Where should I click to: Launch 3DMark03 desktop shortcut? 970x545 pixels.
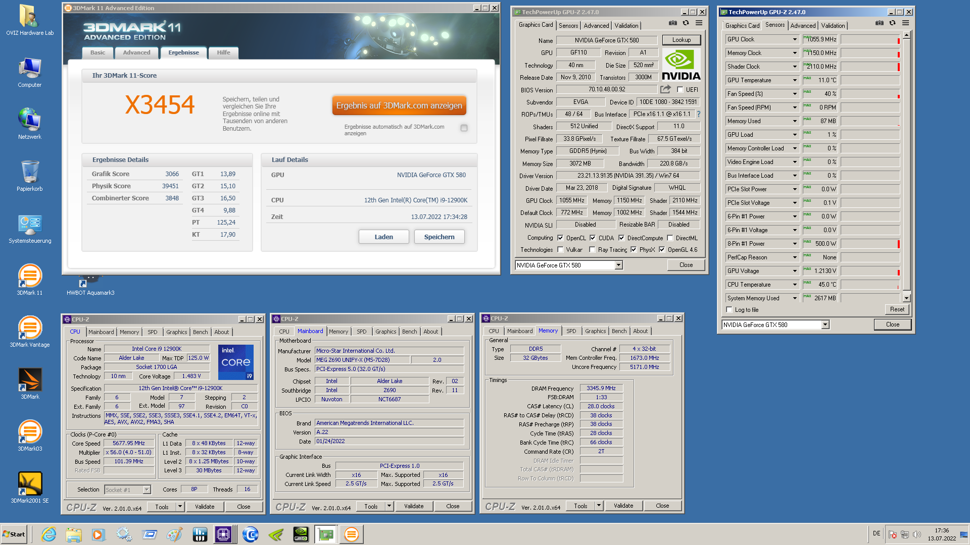tap(30, 435)
